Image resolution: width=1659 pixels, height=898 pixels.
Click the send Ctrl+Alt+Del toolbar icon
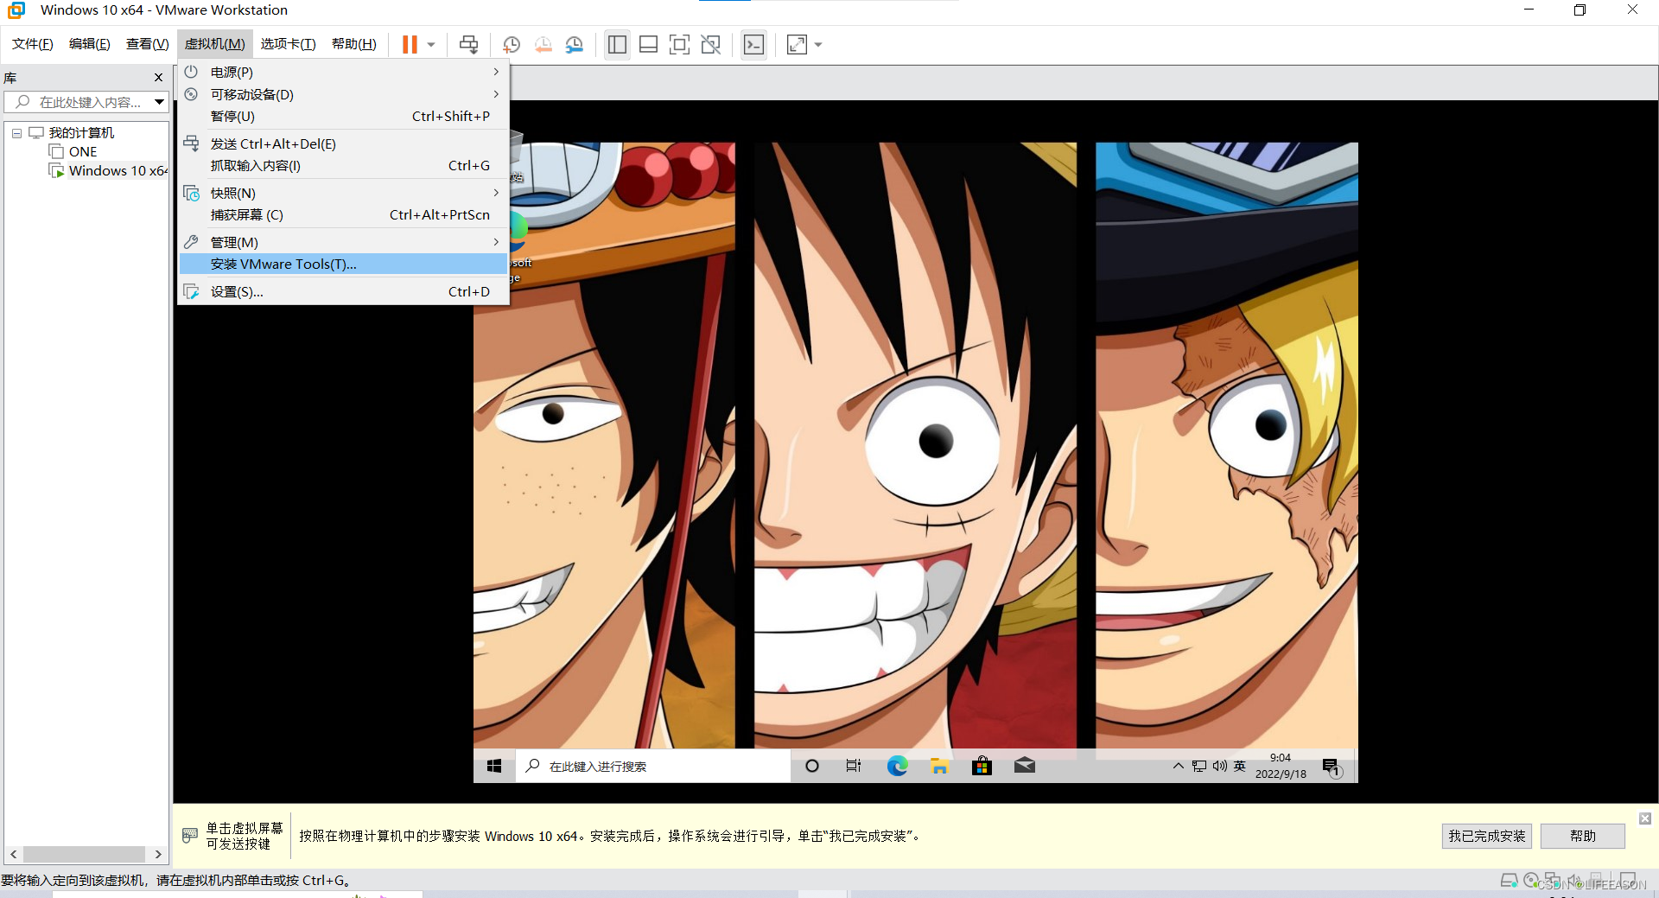coord(468,44)
